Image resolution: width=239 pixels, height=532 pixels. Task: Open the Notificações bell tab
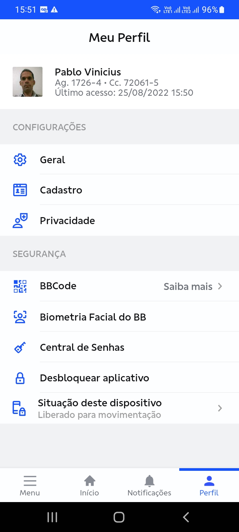point(149,485)
